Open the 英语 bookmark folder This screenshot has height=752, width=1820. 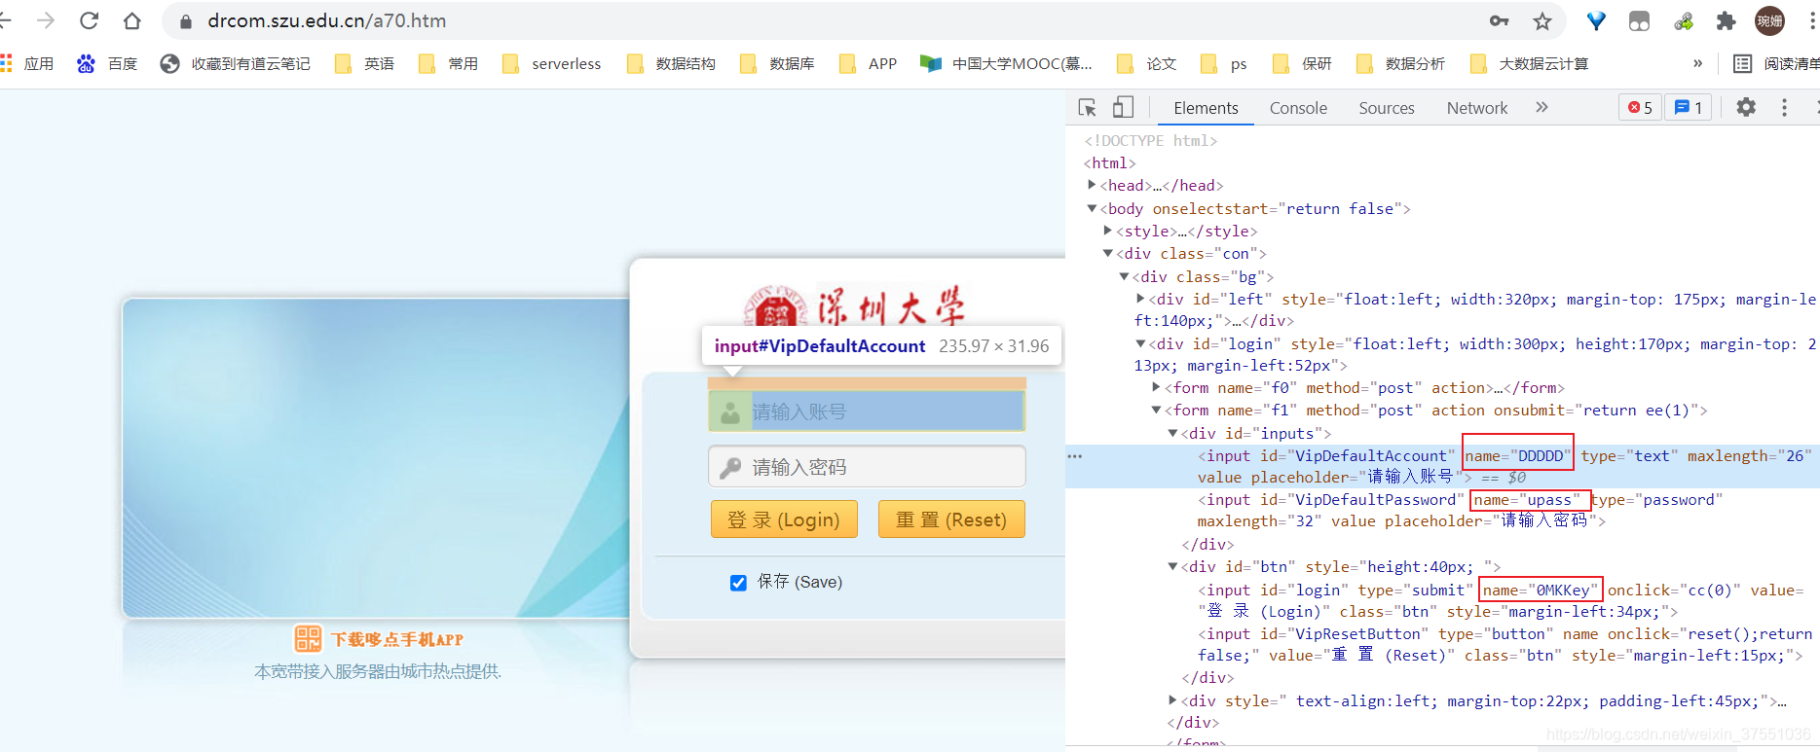tap(364, 63)
